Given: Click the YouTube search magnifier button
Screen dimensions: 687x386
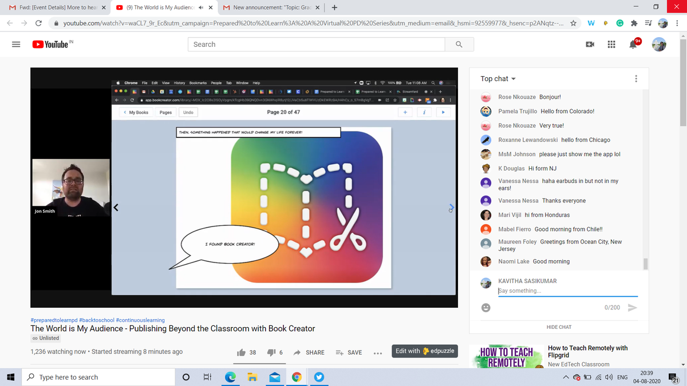Looking at the screenshot, I should 459,44.
